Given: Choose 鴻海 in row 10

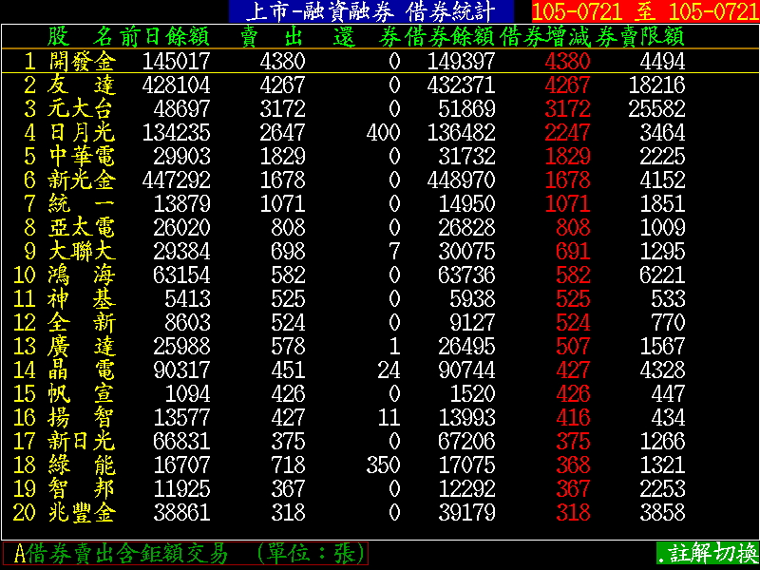Looking at the screenshot, I should pyautogui.click(x=82, y=275).
